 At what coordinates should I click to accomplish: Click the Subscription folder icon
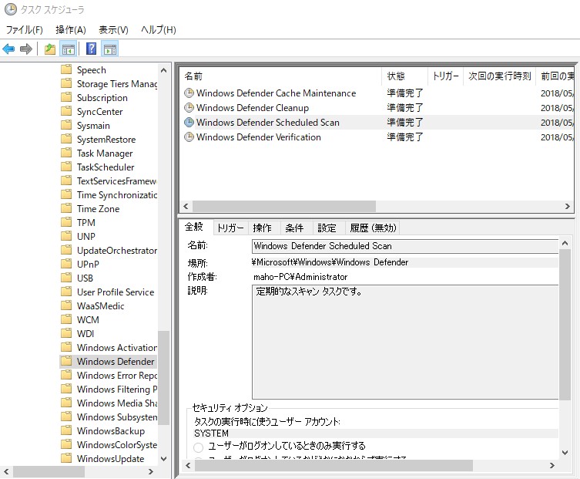pyautogui.click(x=66, y=97)
